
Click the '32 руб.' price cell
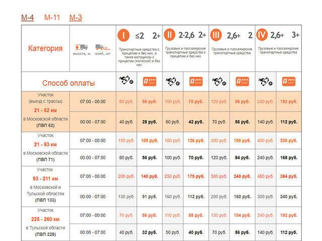coord(149,232)
